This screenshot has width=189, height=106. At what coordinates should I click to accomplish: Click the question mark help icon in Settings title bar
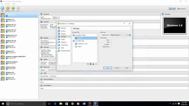[x=124, y=24]
